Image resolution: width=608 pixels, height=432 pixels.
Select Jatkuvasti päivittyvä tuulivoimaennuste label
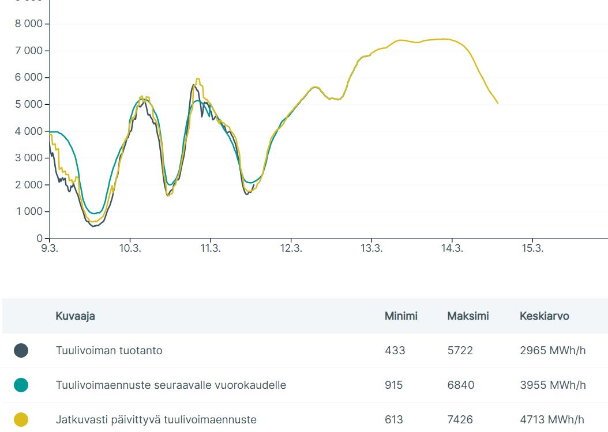156,419
